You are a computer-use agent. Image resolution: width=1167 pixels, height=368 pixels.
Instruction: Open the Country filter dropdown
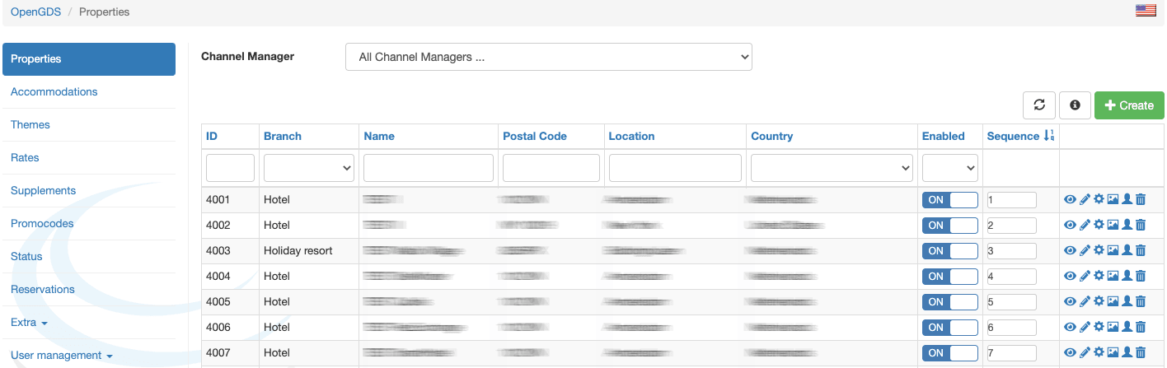click(x=831, y=168)
